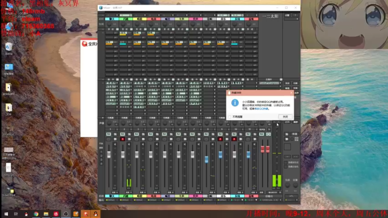Open the pan mode dropdown on channel 1
Viewport: 388px width, 218px height.
point(116,125)
